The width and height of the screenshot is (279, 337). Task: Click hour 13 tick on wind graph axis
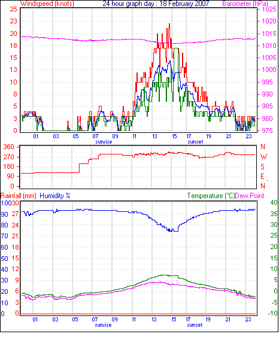click(x=154, y=136)
